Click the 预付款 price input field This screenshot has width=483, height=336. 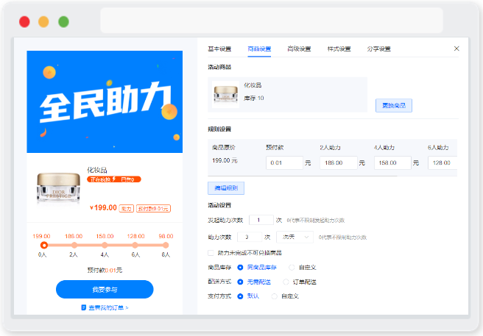pyautogui.click(x=284, y=162)
